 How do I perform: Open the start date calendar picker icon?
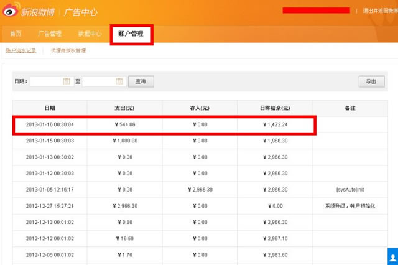(x=67, y=81)
